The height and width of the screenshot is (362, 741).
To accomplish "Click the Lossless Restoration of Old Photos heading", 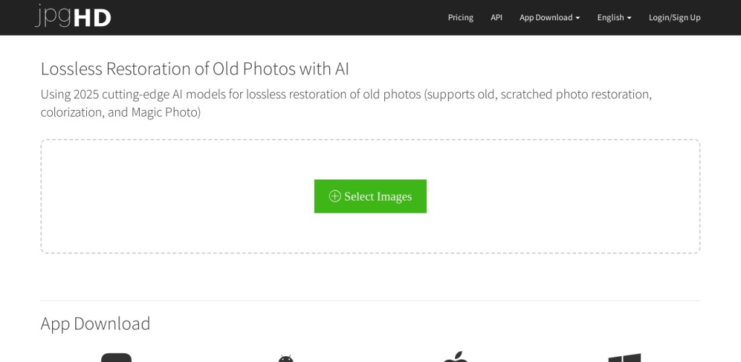I will pos(195,69).
